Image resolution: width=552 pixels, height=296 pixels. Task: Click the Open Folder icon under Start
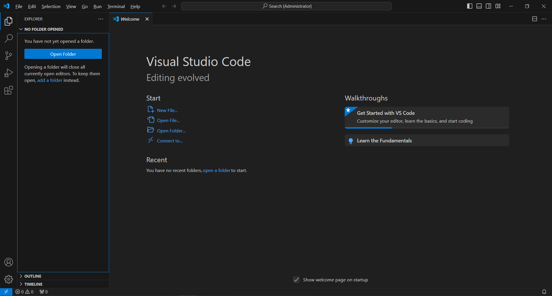point(151,130)
